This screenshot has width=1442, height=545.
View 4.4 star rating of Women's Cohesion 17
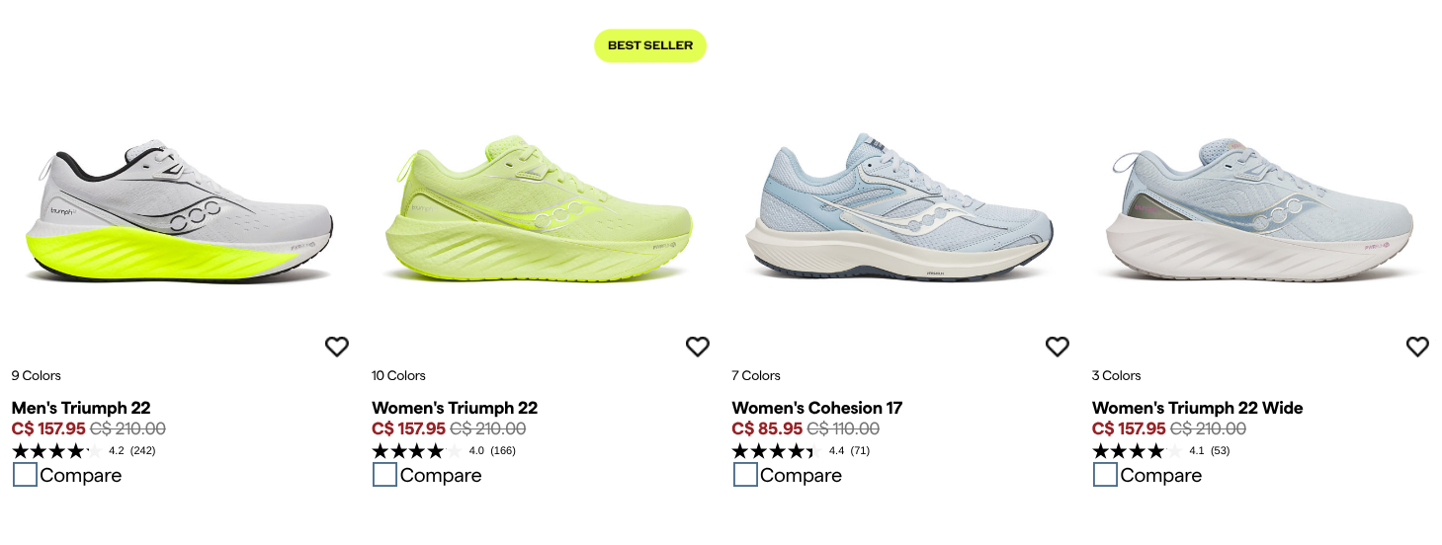(801, 451)
